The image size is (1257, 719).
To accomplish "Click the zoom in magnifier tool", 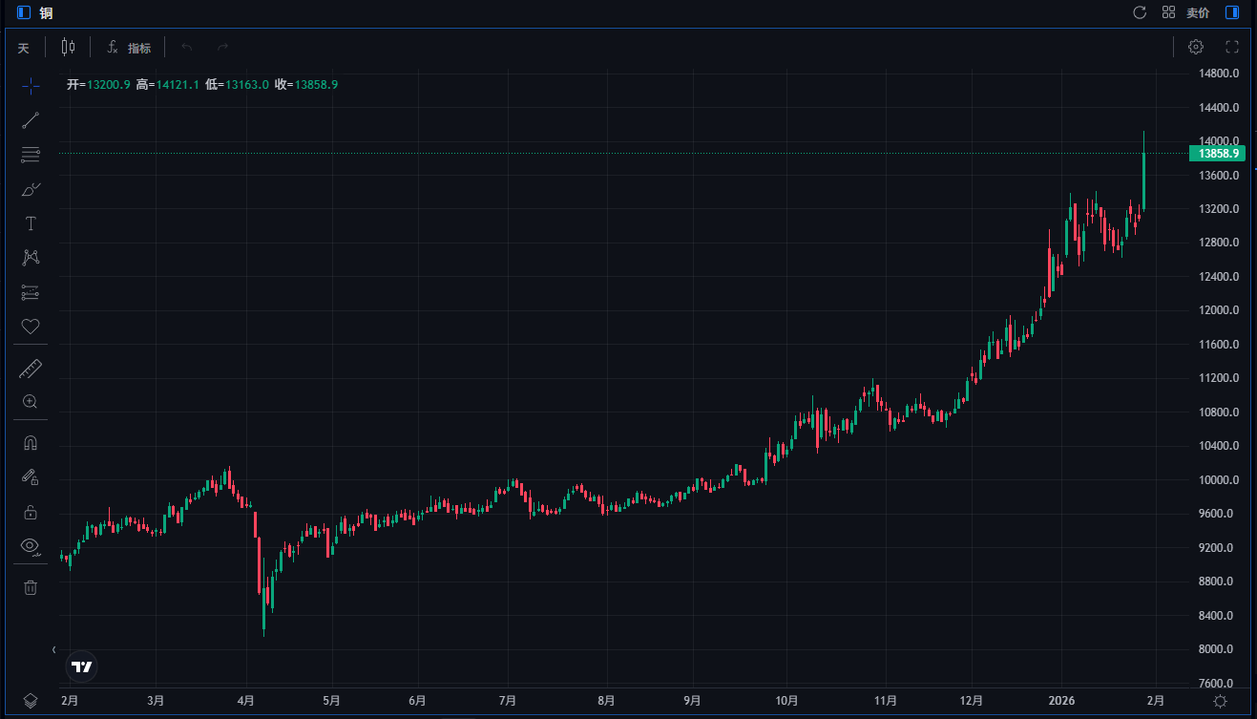I will 31,402.
